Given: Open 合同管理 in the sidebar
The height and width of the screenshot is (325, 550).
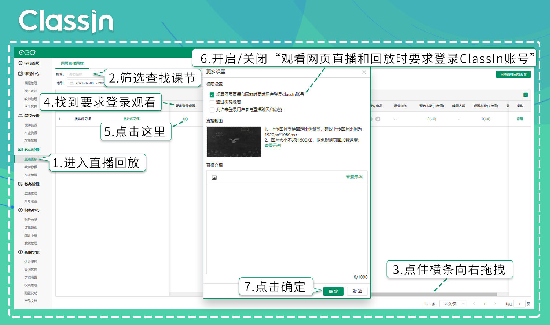Looking at the screenshot, I should coord(31,270).
